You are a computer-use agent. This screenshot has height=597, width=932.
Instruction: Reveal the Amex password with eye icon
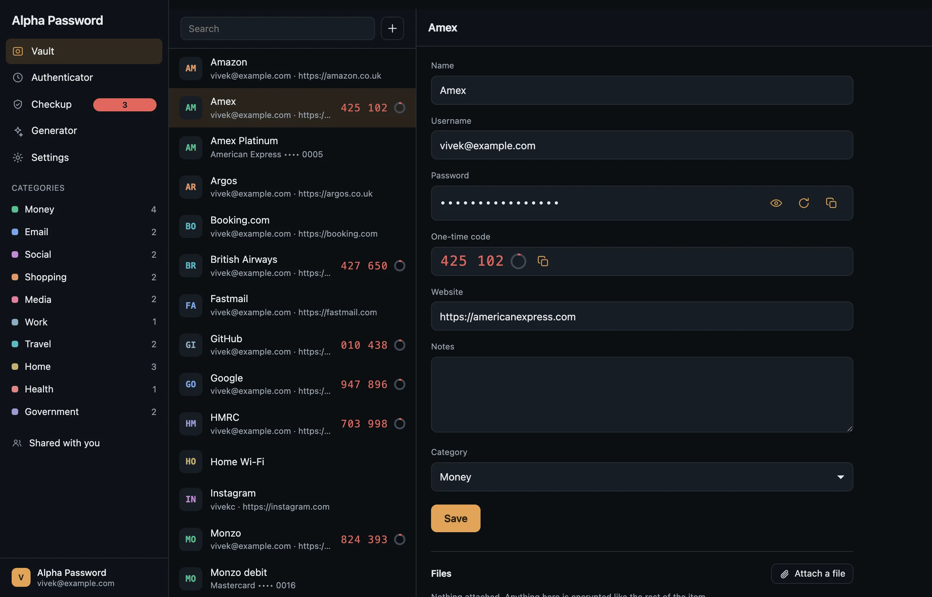776,203
